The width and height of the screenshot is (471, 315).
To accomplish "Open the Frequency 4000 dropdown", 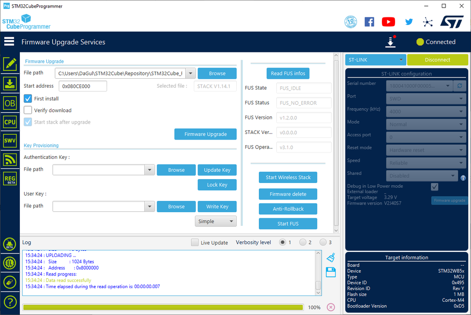I will 426,111.
